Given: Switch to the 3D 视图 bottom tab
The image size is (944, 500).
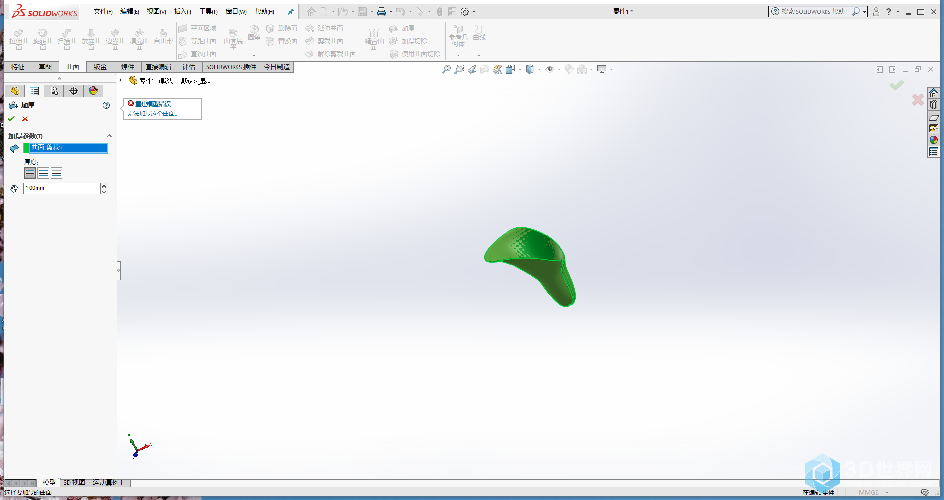Looking at the screenshot, I should (x=74, y=483).
